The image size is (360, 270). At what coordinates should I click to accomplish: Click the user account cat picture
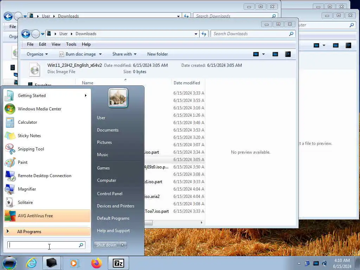tap(118, 98)
